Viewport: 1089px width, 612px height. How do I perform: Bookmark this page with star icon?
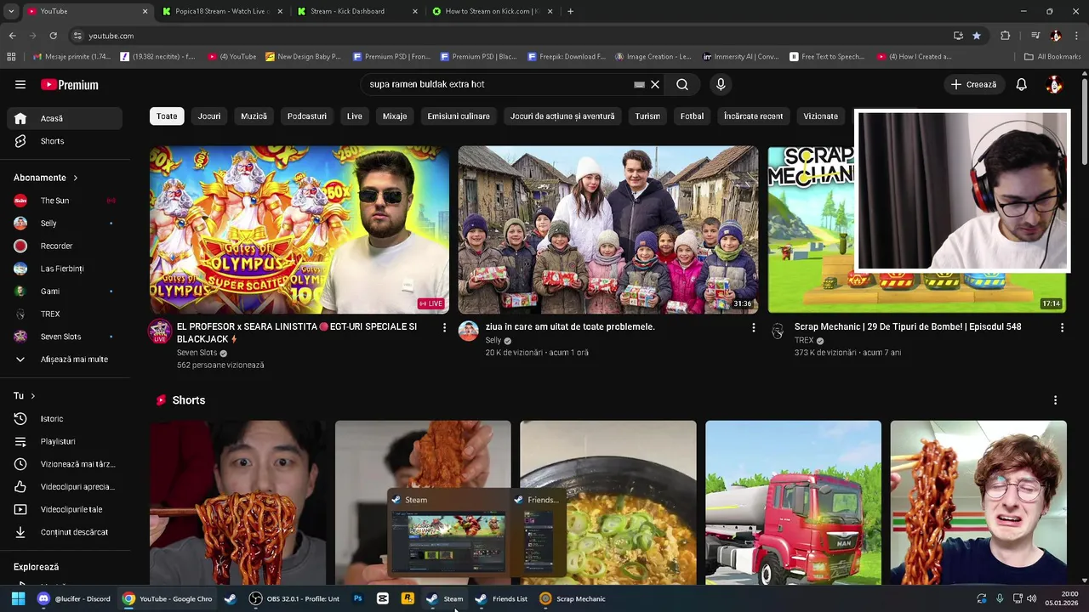[977, 36]
